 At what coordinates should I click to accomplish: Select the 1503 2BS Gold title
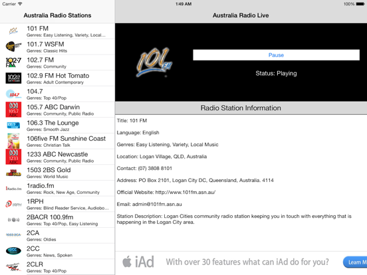coord(49,170)
